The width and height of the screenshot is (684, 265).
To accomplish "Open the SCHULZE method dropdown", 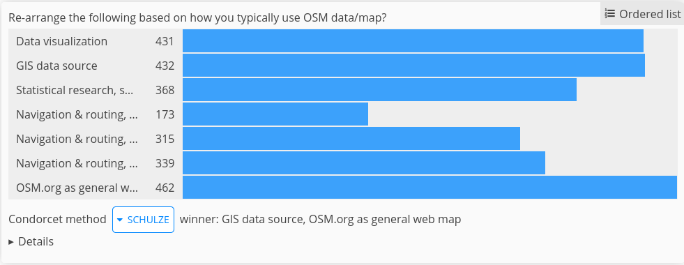I will (143, 220).
